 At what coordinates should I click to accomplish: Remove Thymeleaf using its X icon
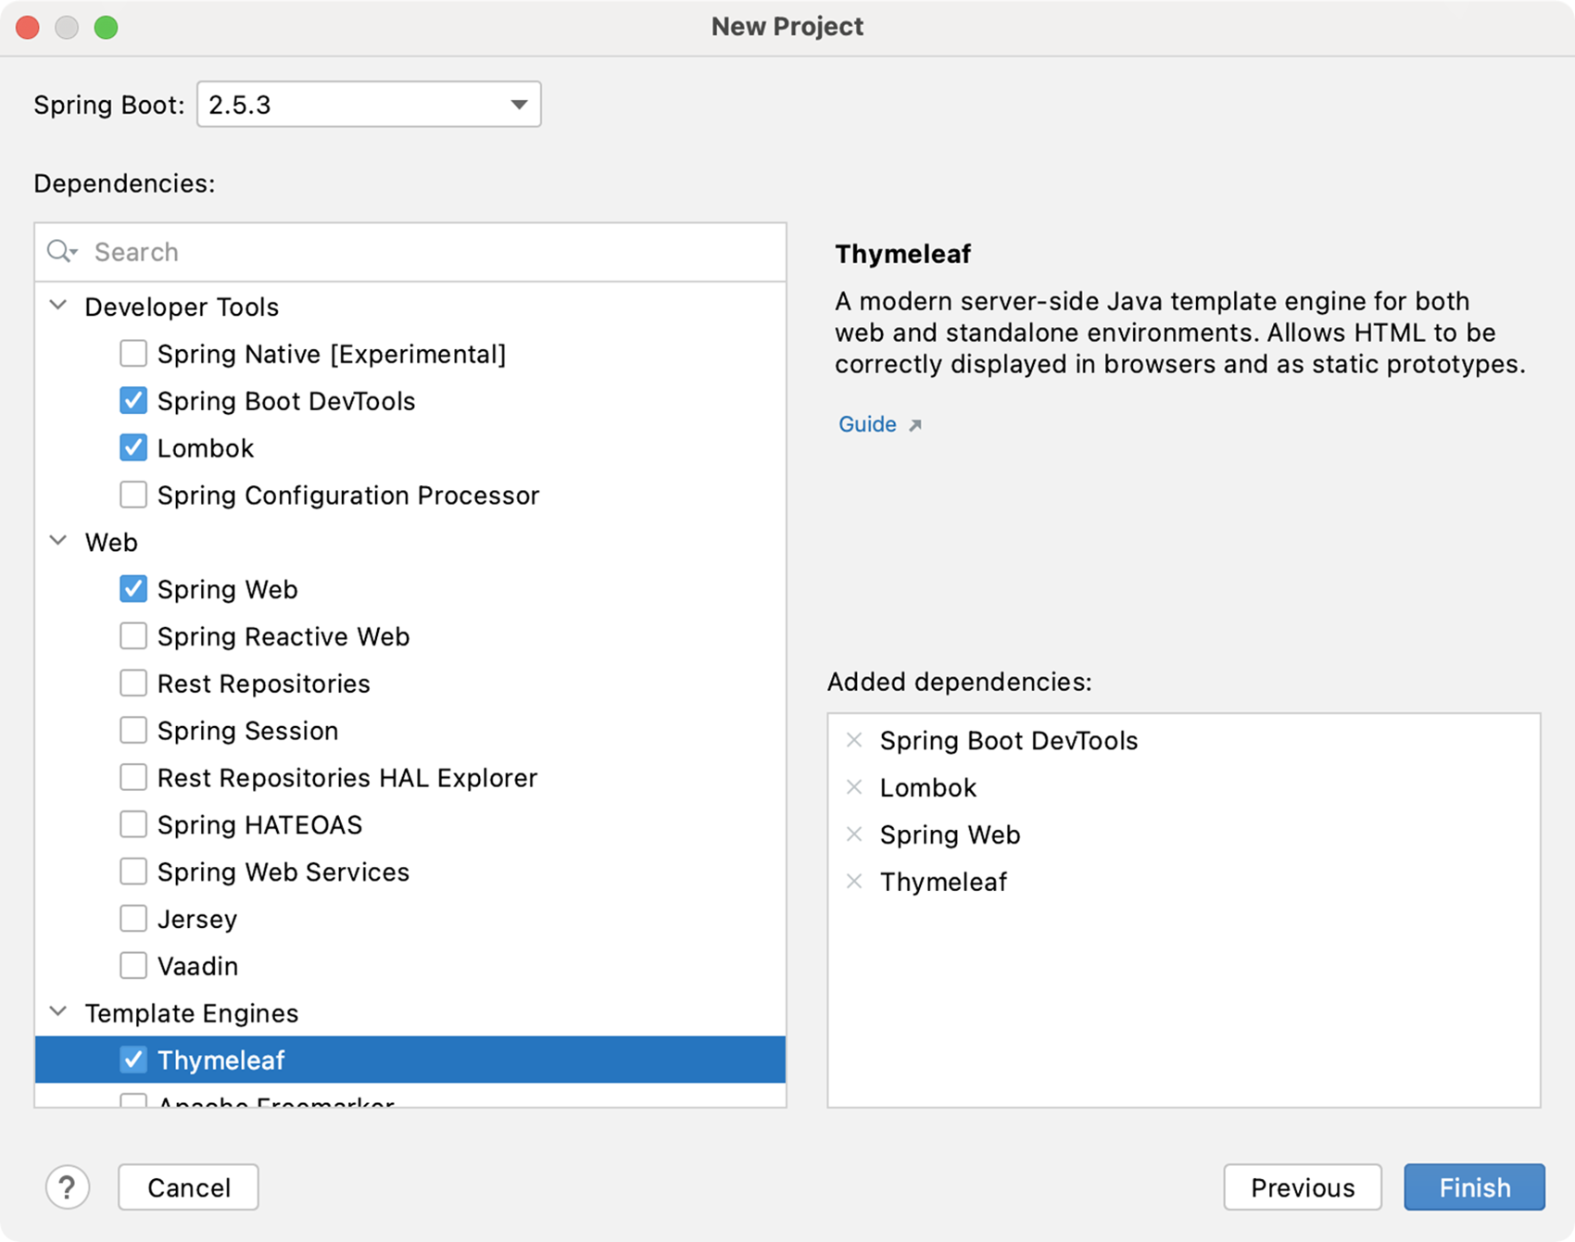854,882
